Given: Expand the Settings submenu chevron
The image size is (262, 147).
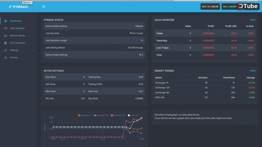Looking at the screenshot, I should (x=33, y=50).
